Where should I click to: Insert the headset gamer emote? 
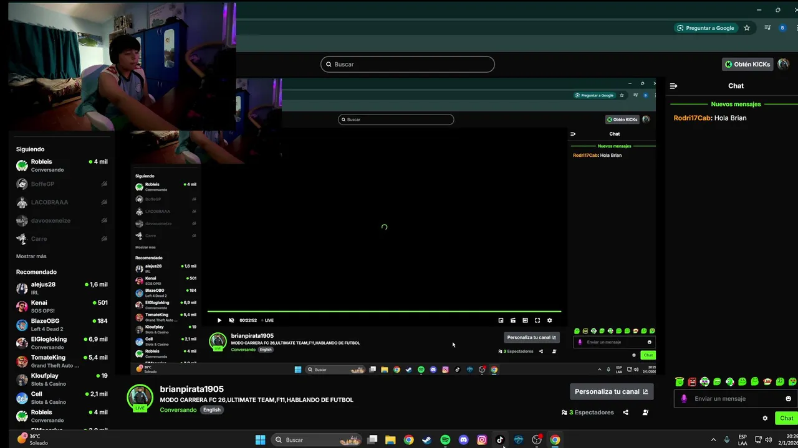click(704, 381)
